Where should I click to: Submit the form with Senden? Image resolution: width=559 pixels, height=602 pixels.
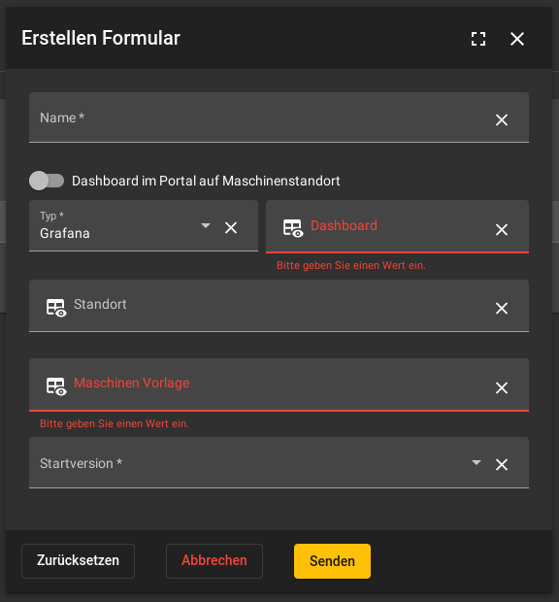click(332, 561)
